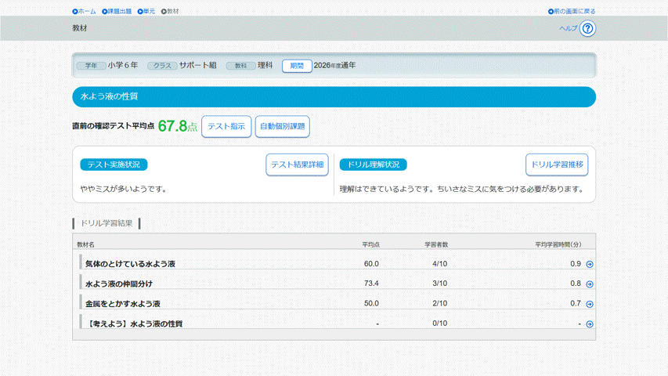The image size is (668, 376).
Task: Click the 教材名 column header
Action: [x=85, y=244]
